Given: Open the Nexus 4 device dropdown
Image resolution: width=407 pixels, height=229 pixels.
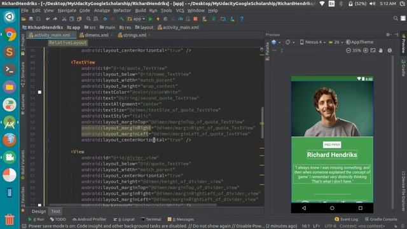Looking at the screenshot, I should coord(312,42).
